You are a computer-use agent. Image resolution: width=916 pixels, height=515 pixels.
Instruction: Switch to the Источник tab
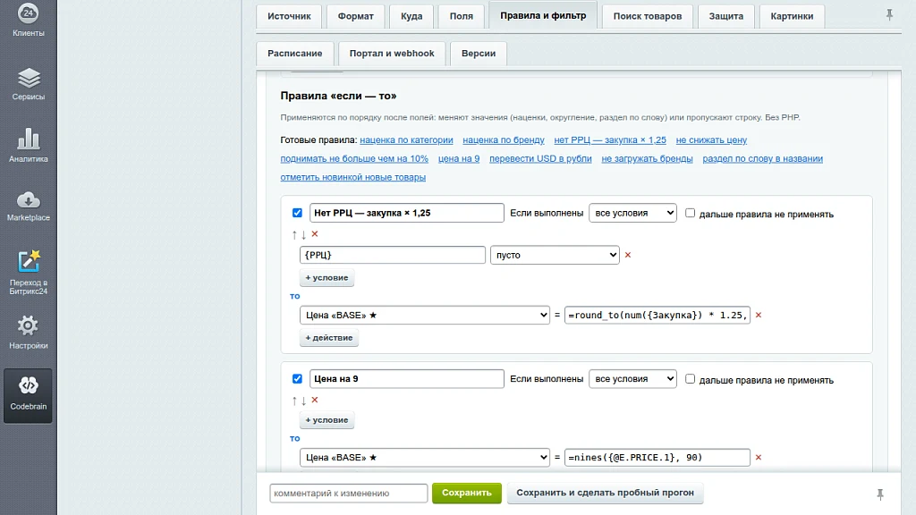coord(289,16)
